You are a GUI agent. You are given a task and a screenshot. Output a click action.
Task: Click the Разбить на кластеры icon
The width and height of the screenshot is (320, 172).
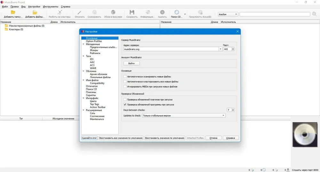pyautogui.click(x=60, y=12)
